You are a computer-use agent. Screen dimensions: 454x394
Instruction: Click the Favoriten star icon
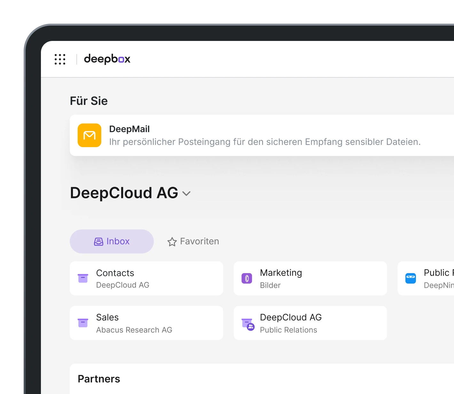tap(172, 242)
